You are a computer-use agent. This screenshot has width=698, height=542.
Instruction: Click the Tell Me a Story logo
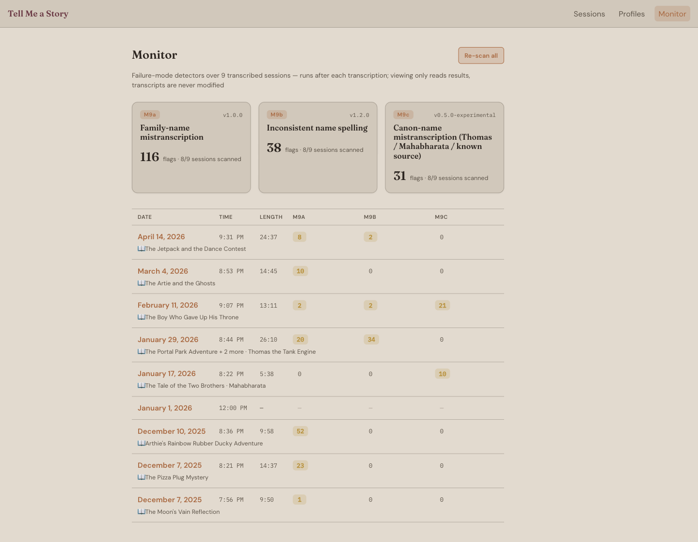pos(38,14)
